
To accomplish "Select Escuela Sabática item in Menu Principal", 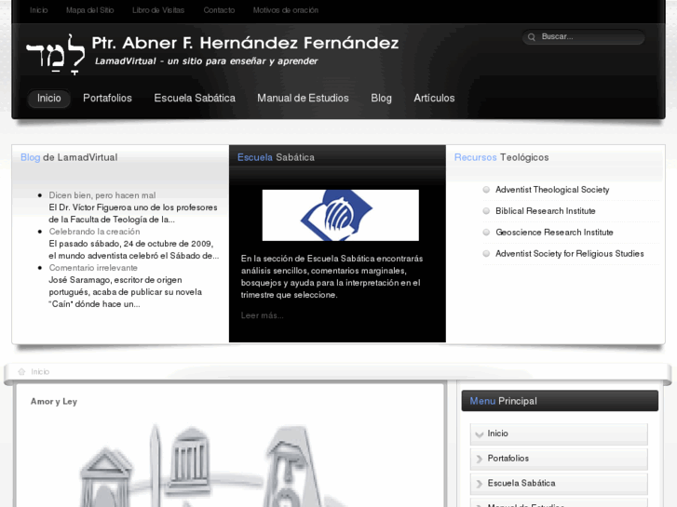I will pos(559,484).
